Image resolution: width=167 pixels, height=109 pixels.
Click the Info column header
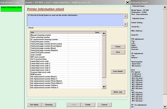pyautogui.click(x=49, y=32)
